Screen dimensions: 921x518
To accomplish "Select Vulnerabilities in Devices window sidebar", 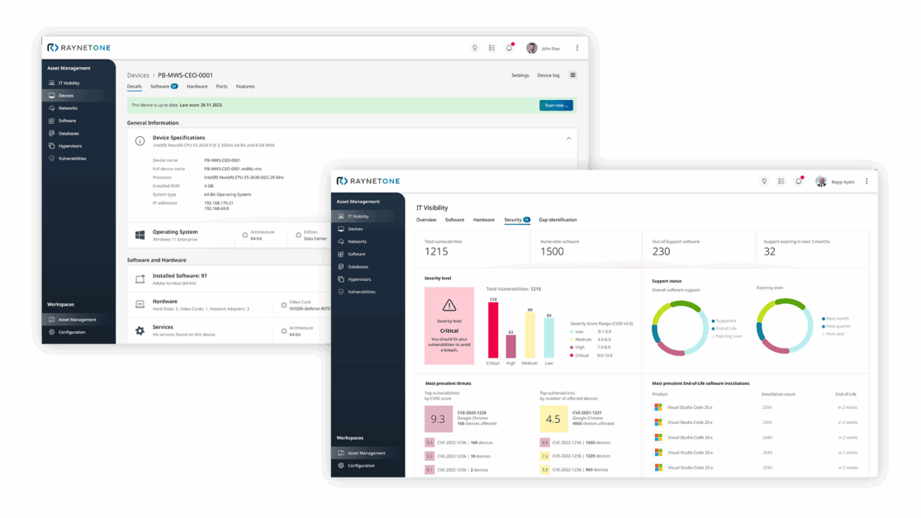I will (74, 159).
